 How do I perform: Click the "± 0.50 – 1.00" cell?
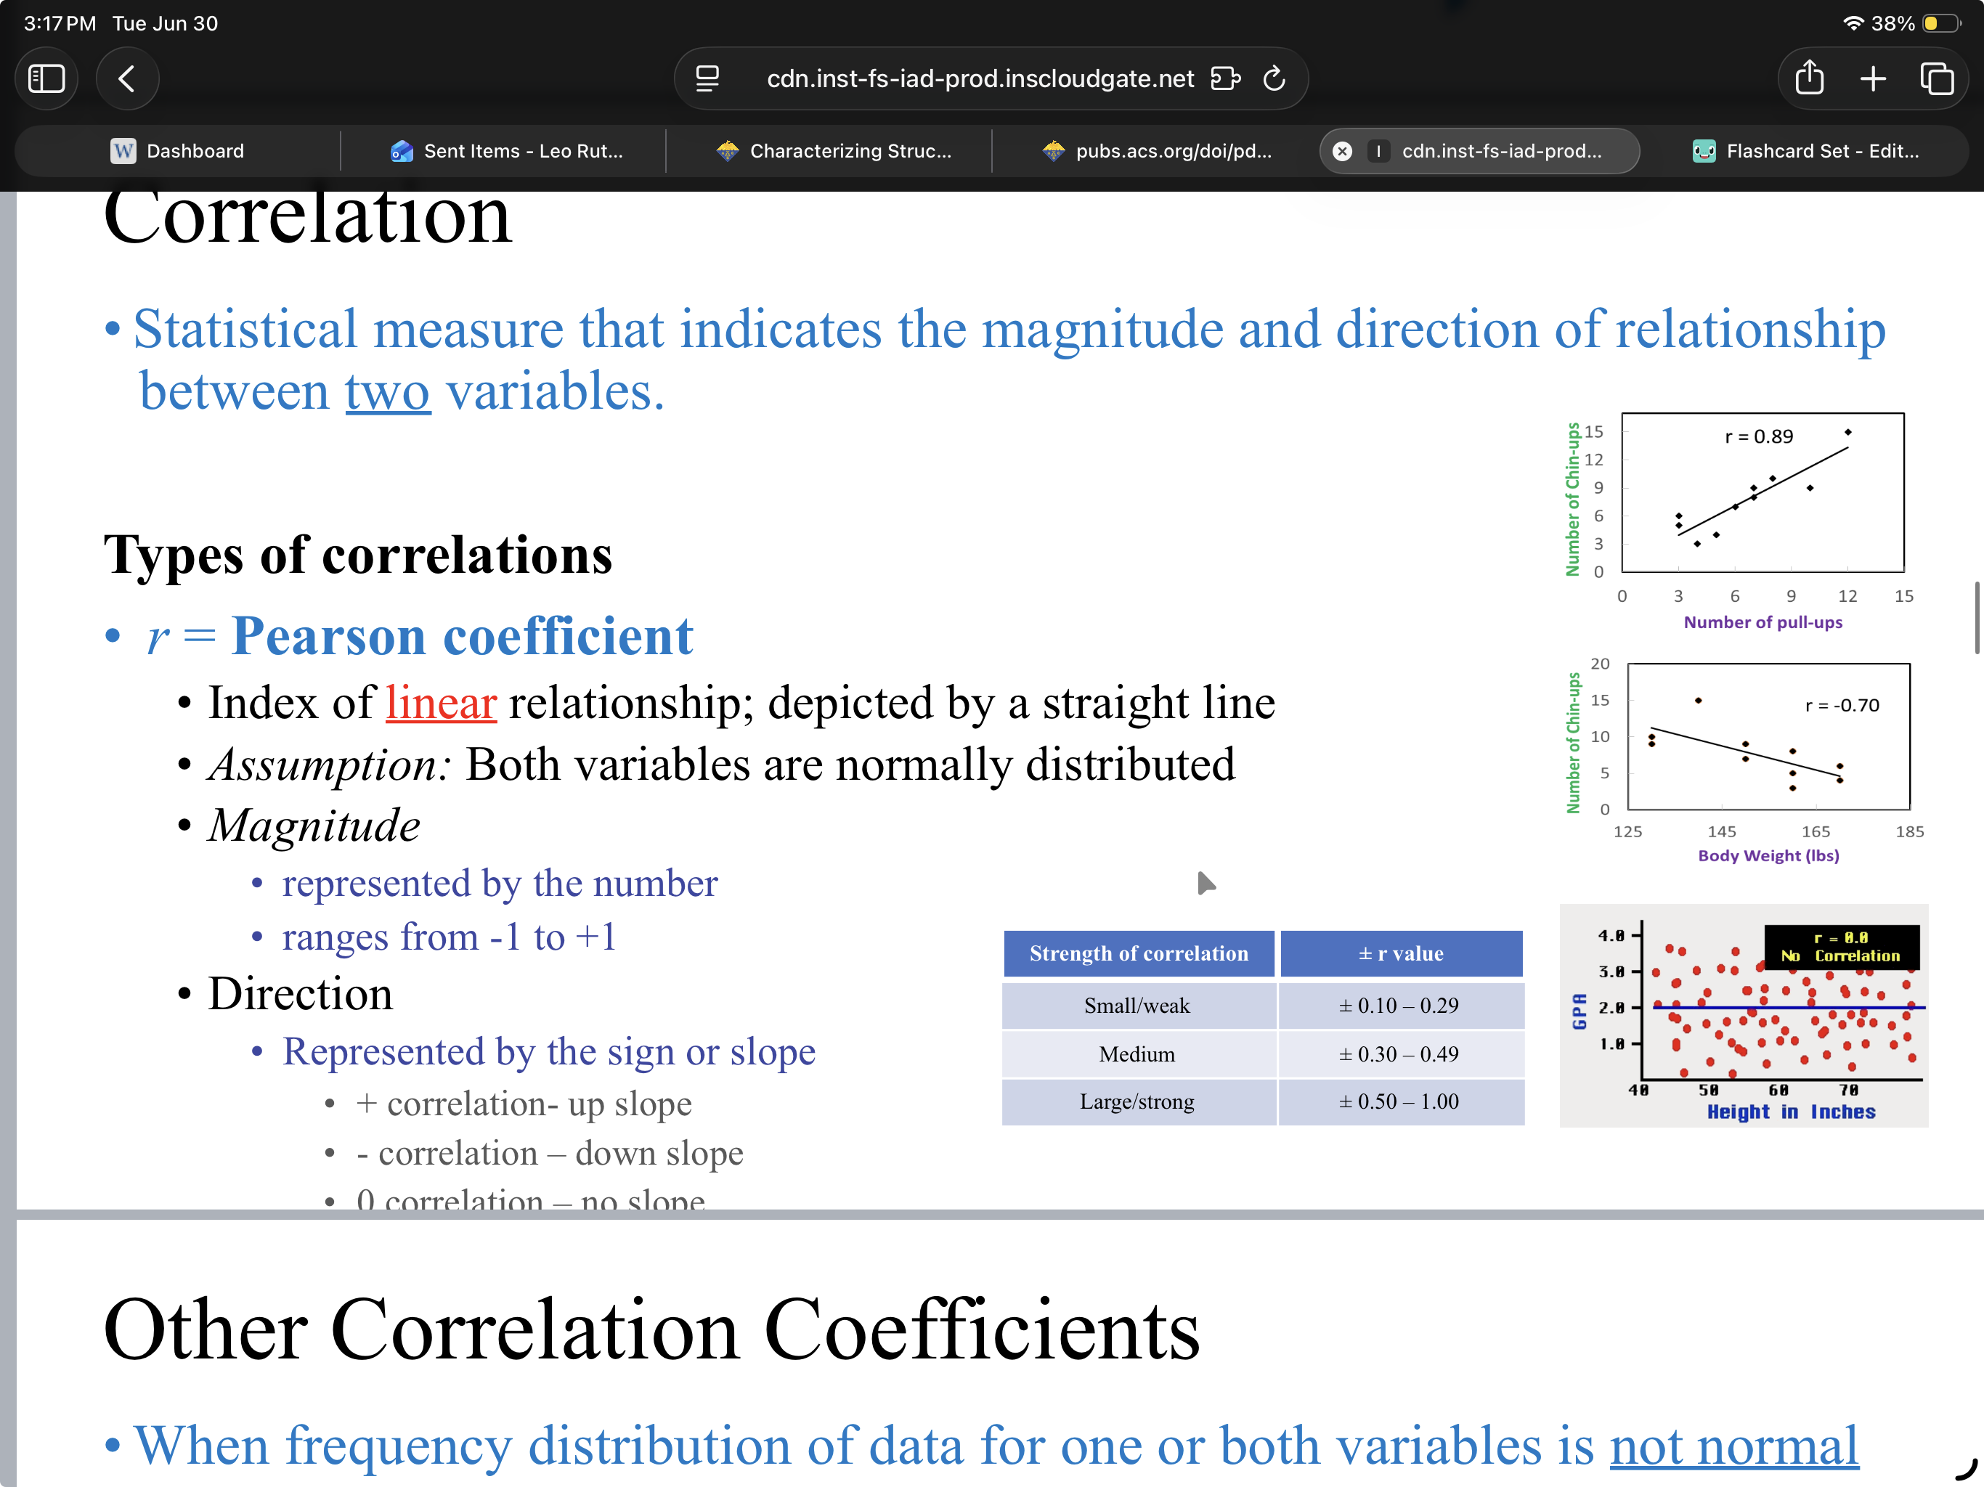(x=1399, y=1101)
